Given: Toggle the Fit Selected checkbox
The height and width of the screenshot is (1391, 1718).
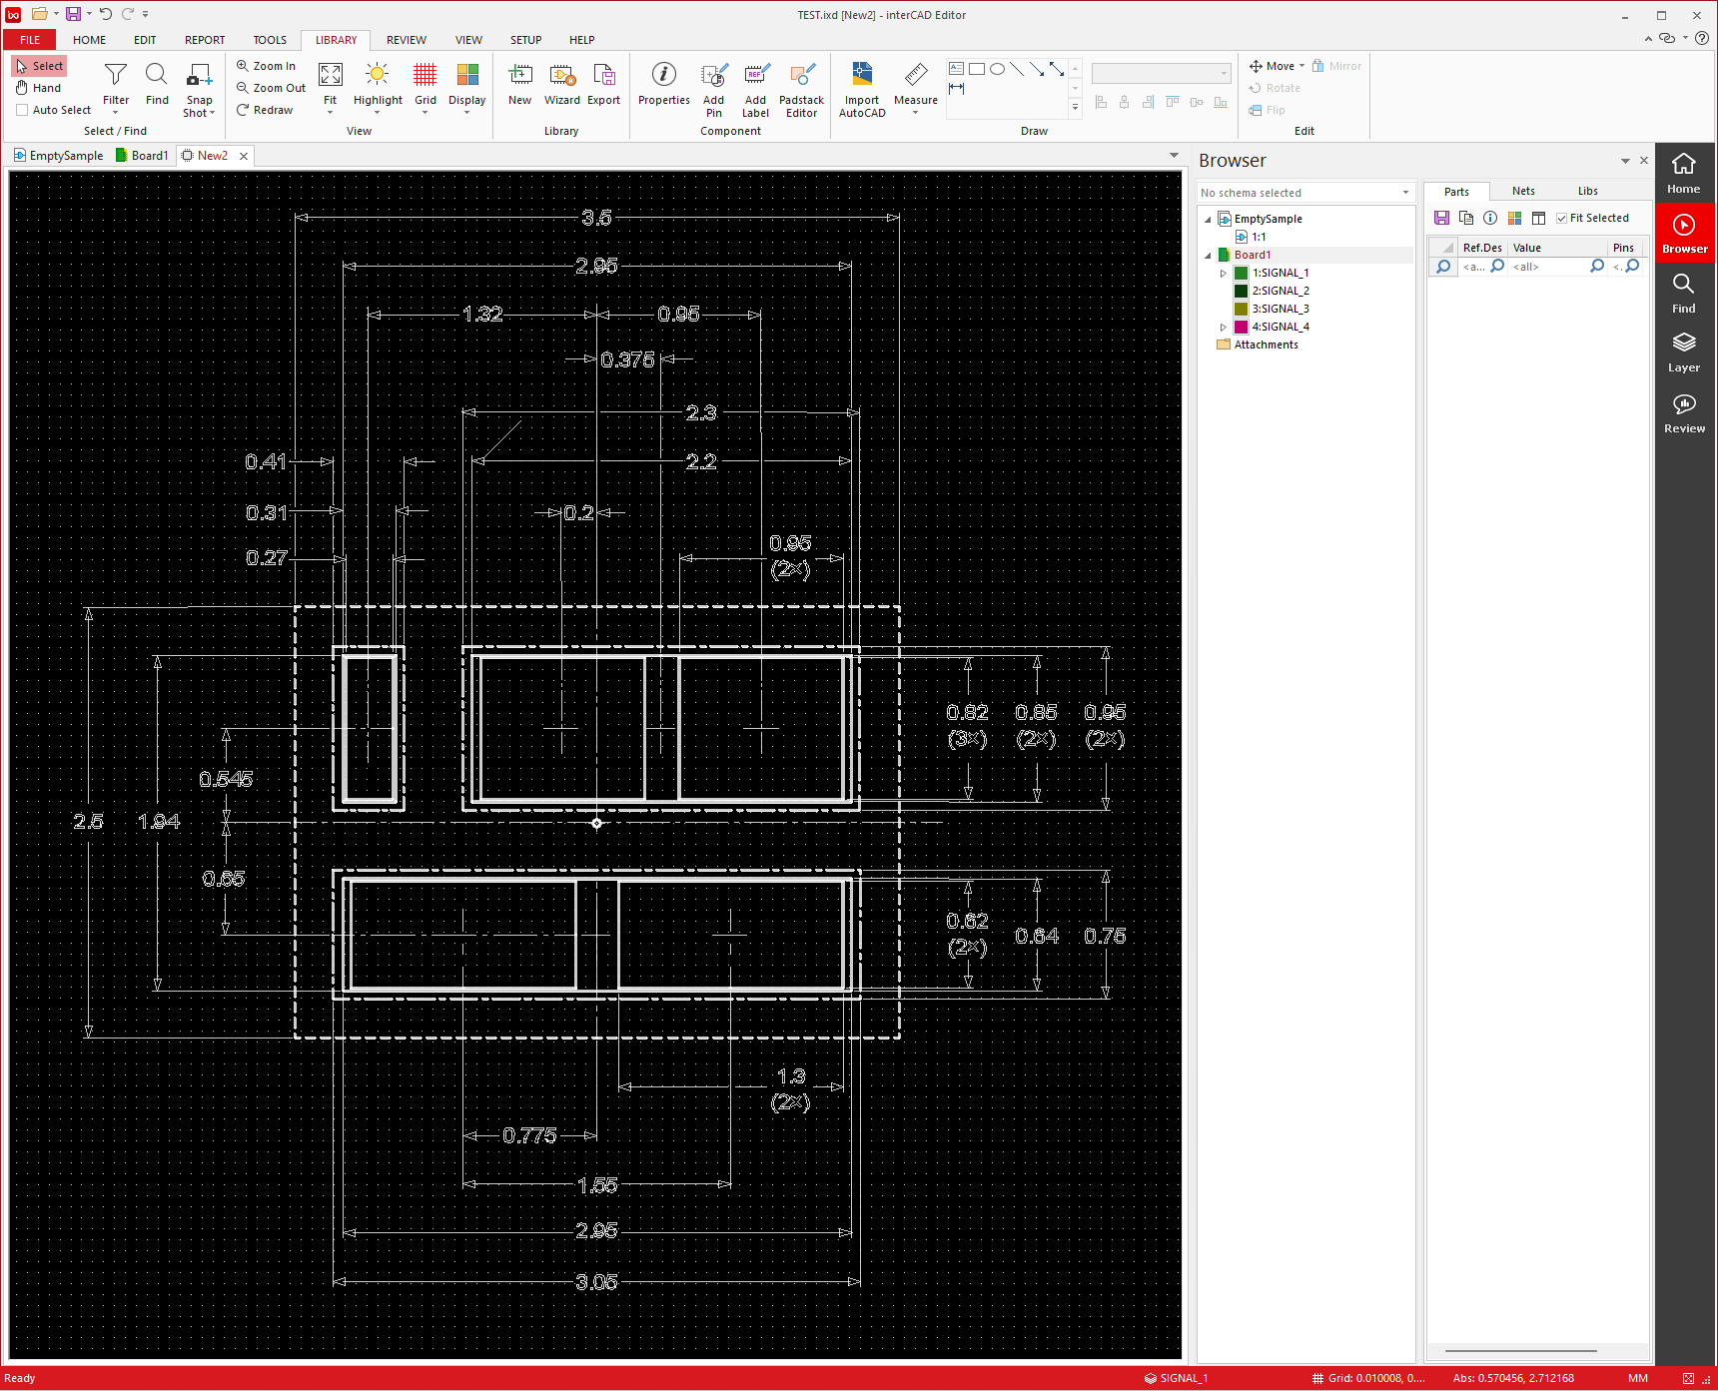Looking at the screenshot, I should (1561, 218).
